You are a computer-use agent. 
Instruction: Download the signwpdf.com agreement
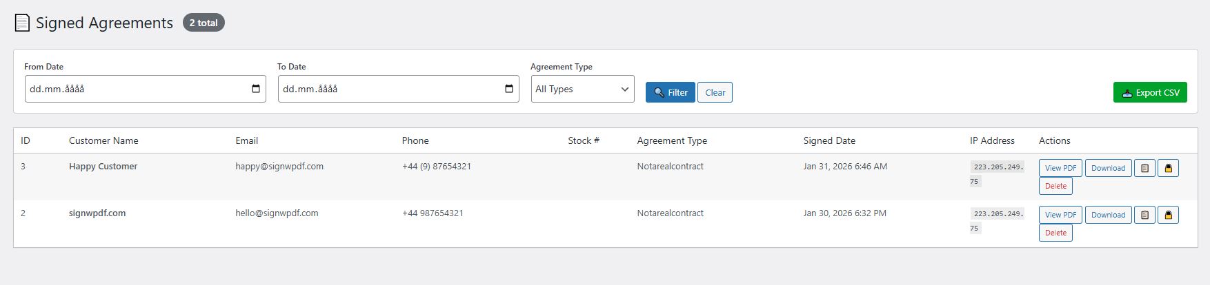pos(1108,215)
